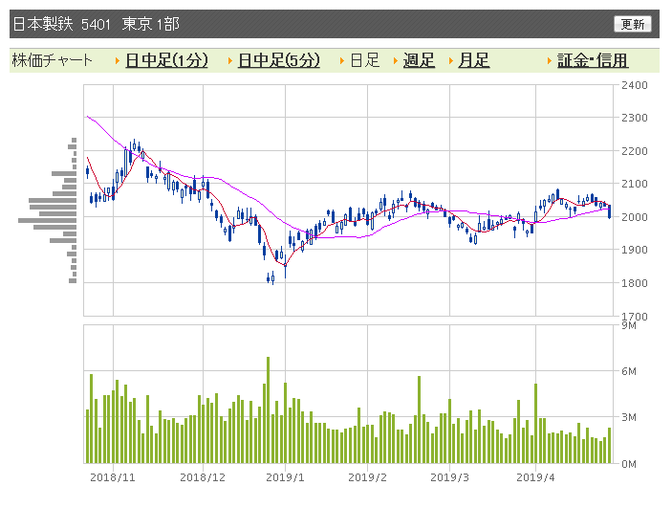This screenshot has height=508, width=672.
Task: Click the orange arrow before 日中足(1分)
Action: (x=118, y=61)
